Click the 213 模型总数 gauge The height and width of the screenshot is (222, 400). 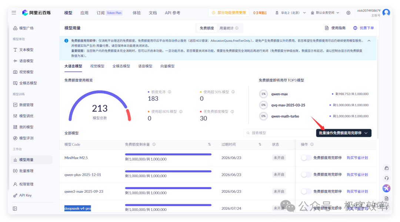pos(100,106)
